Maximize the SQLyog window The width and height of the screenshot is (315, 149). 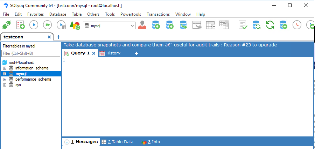click(290, 5)
